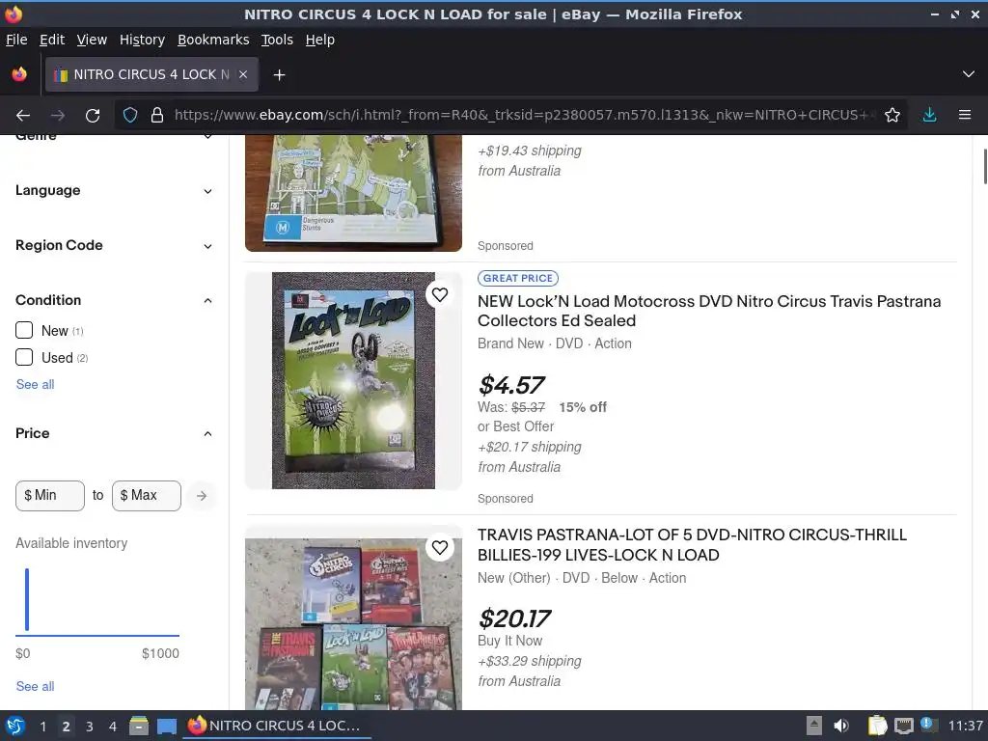The height and width of the screenshot is (741, 988).
Task: Submit the price range arrow button
Action: click(202, 496)
